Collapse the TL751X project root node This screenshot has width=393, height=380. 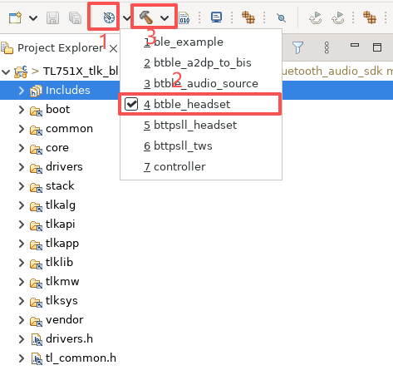[x=6, y=72]
